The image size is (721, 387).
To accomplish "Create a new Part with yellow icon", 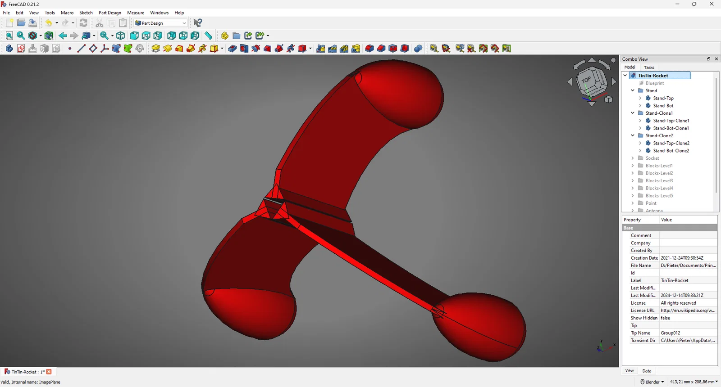I will [x=225, y=36].
